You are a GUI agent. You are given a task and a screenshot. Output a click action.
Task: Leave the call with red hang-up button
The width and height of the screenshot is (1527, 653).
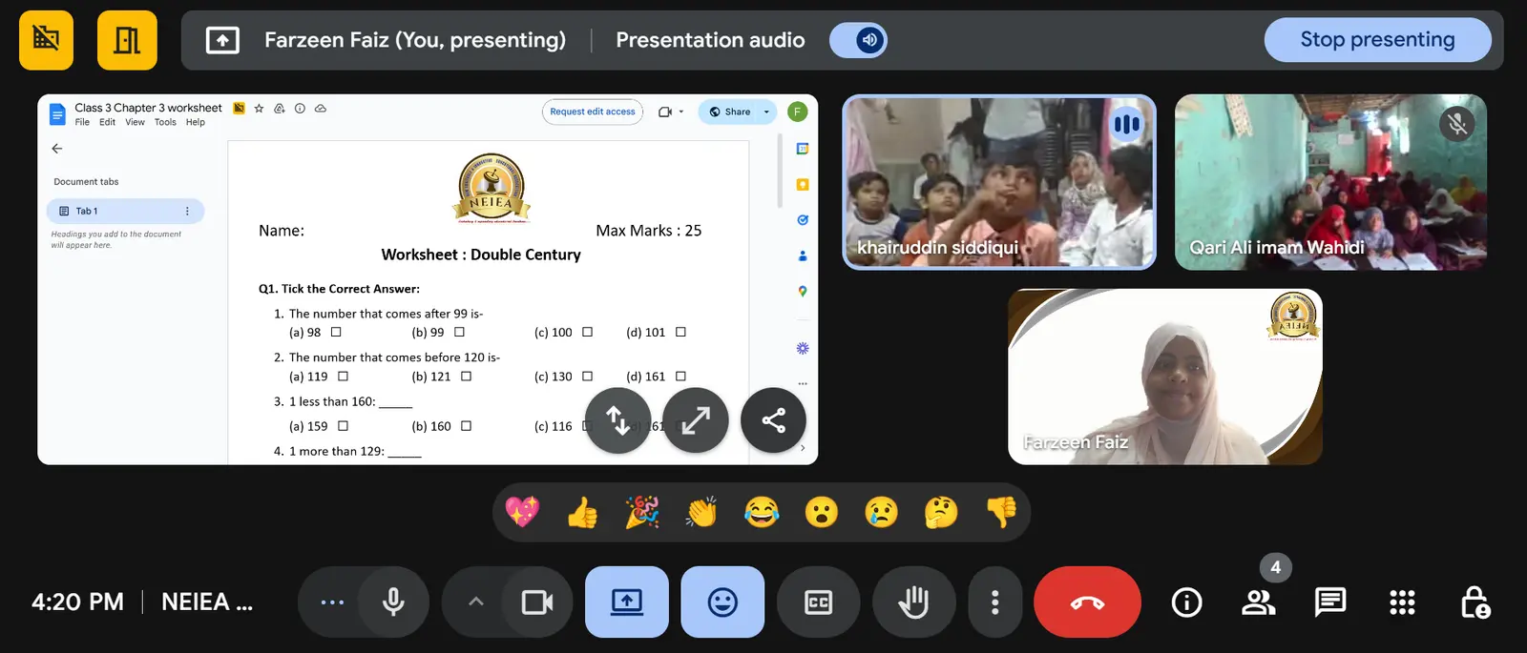(1087, 602)
